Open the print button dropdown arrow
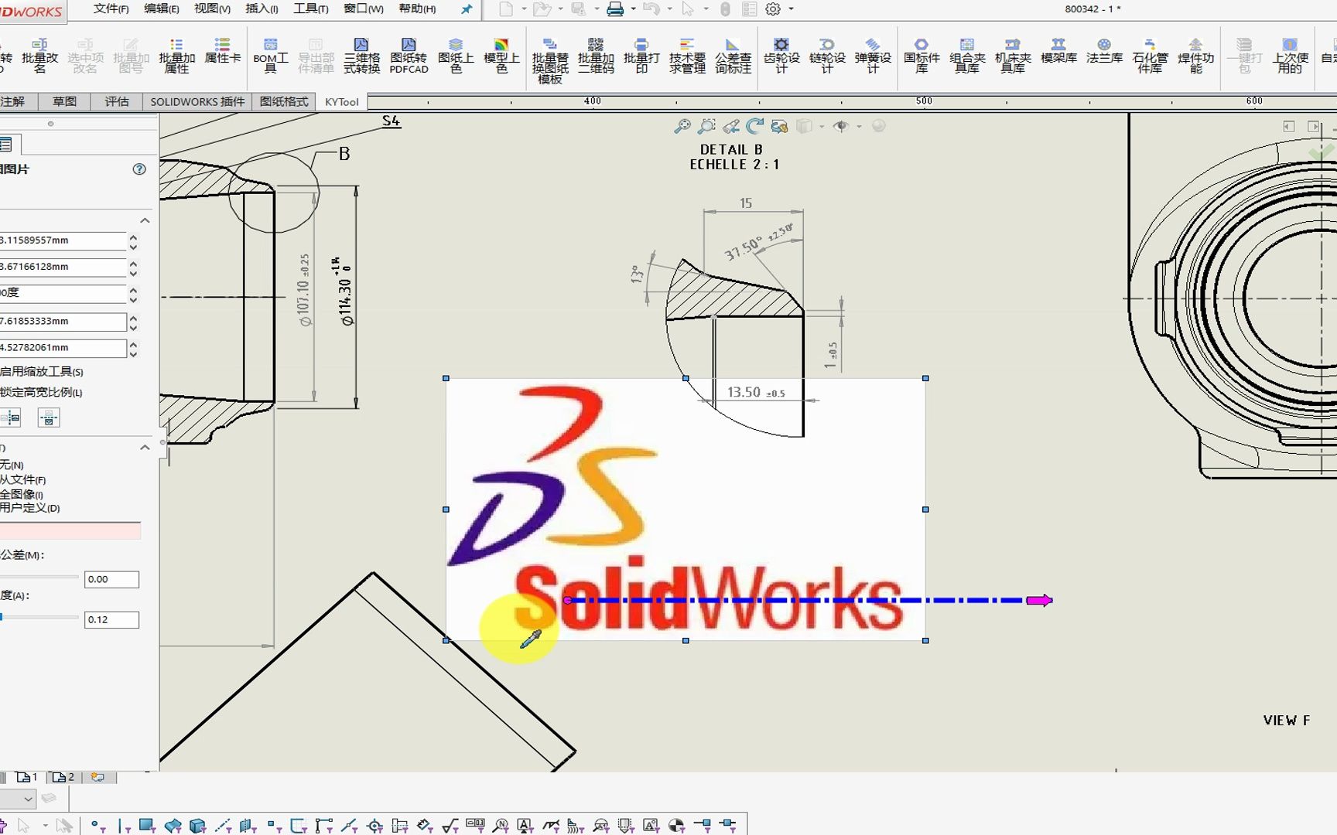 [x=633, y=9]
